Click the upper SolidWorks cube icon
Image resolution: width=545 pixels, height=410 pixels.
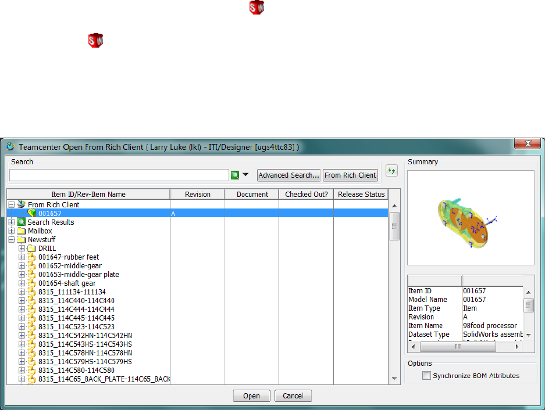[257, 8]
